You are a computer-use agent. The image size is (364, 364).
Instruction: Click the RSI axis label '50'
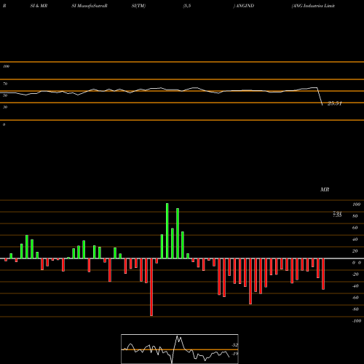(5, 95)
